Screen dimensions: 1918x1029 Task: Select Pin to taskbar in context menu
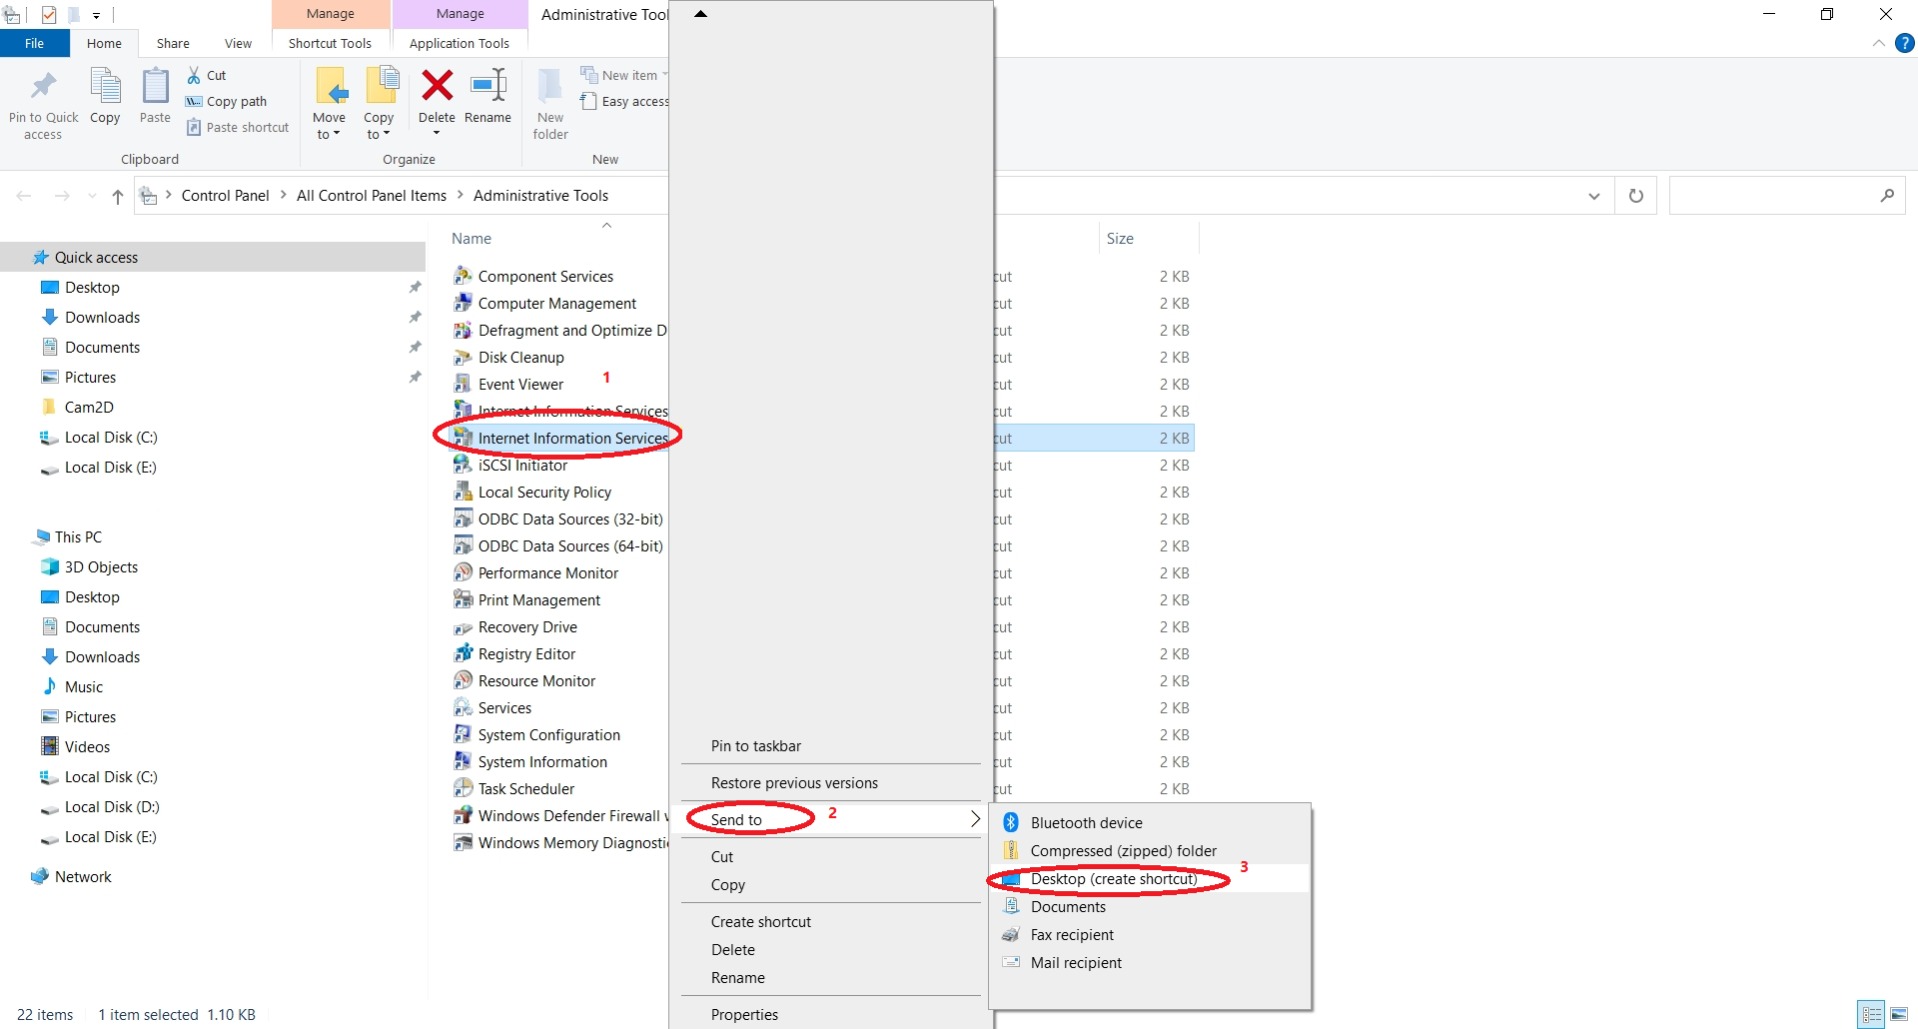point(756,745)
